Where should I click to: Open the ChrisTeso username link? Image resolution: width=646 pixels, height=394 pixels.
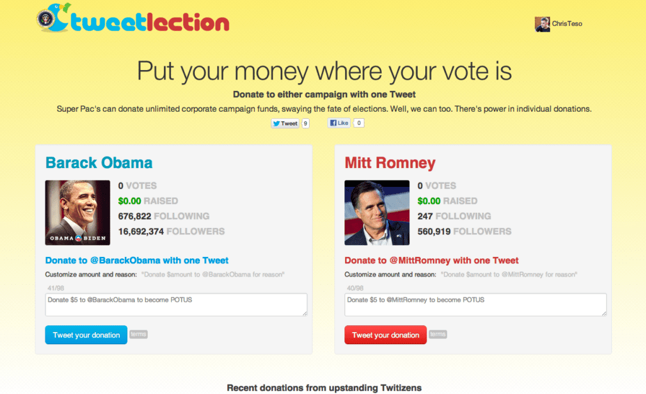568,24
